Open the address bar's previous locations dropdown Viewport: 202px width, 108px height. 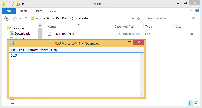click(133, 18)
